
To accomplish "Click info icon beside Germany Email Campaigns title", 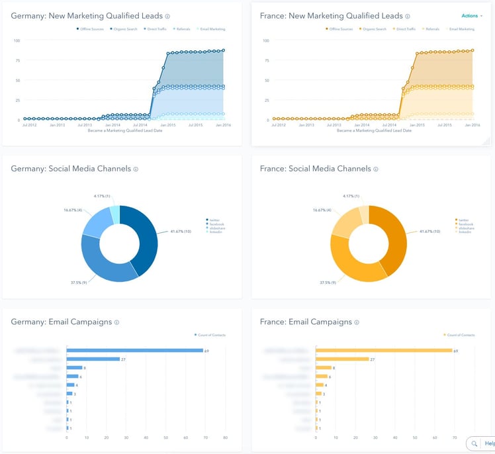I will tap(116, 322).
